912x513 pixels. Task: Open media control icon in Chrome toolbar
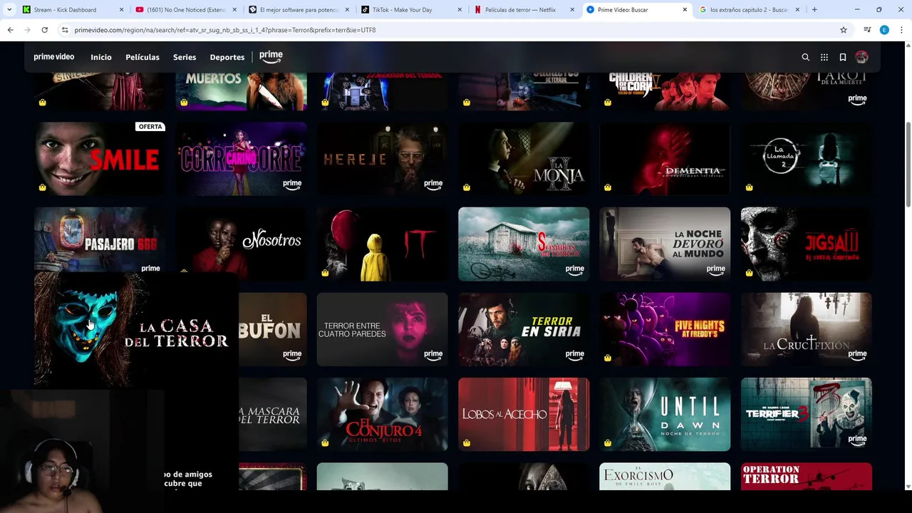click(867, 30)
